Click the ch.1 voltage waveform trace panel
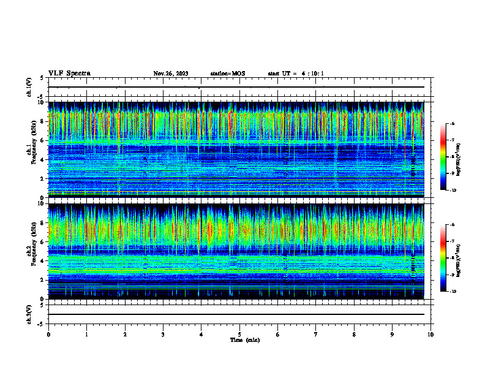This screenshot has width=485, height=375. coord(239,87)
